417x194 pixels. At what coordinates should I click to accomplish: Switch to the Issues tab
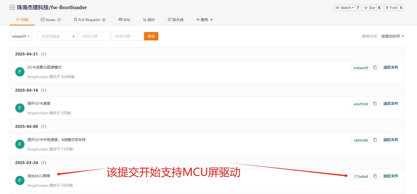pos(51,20)
